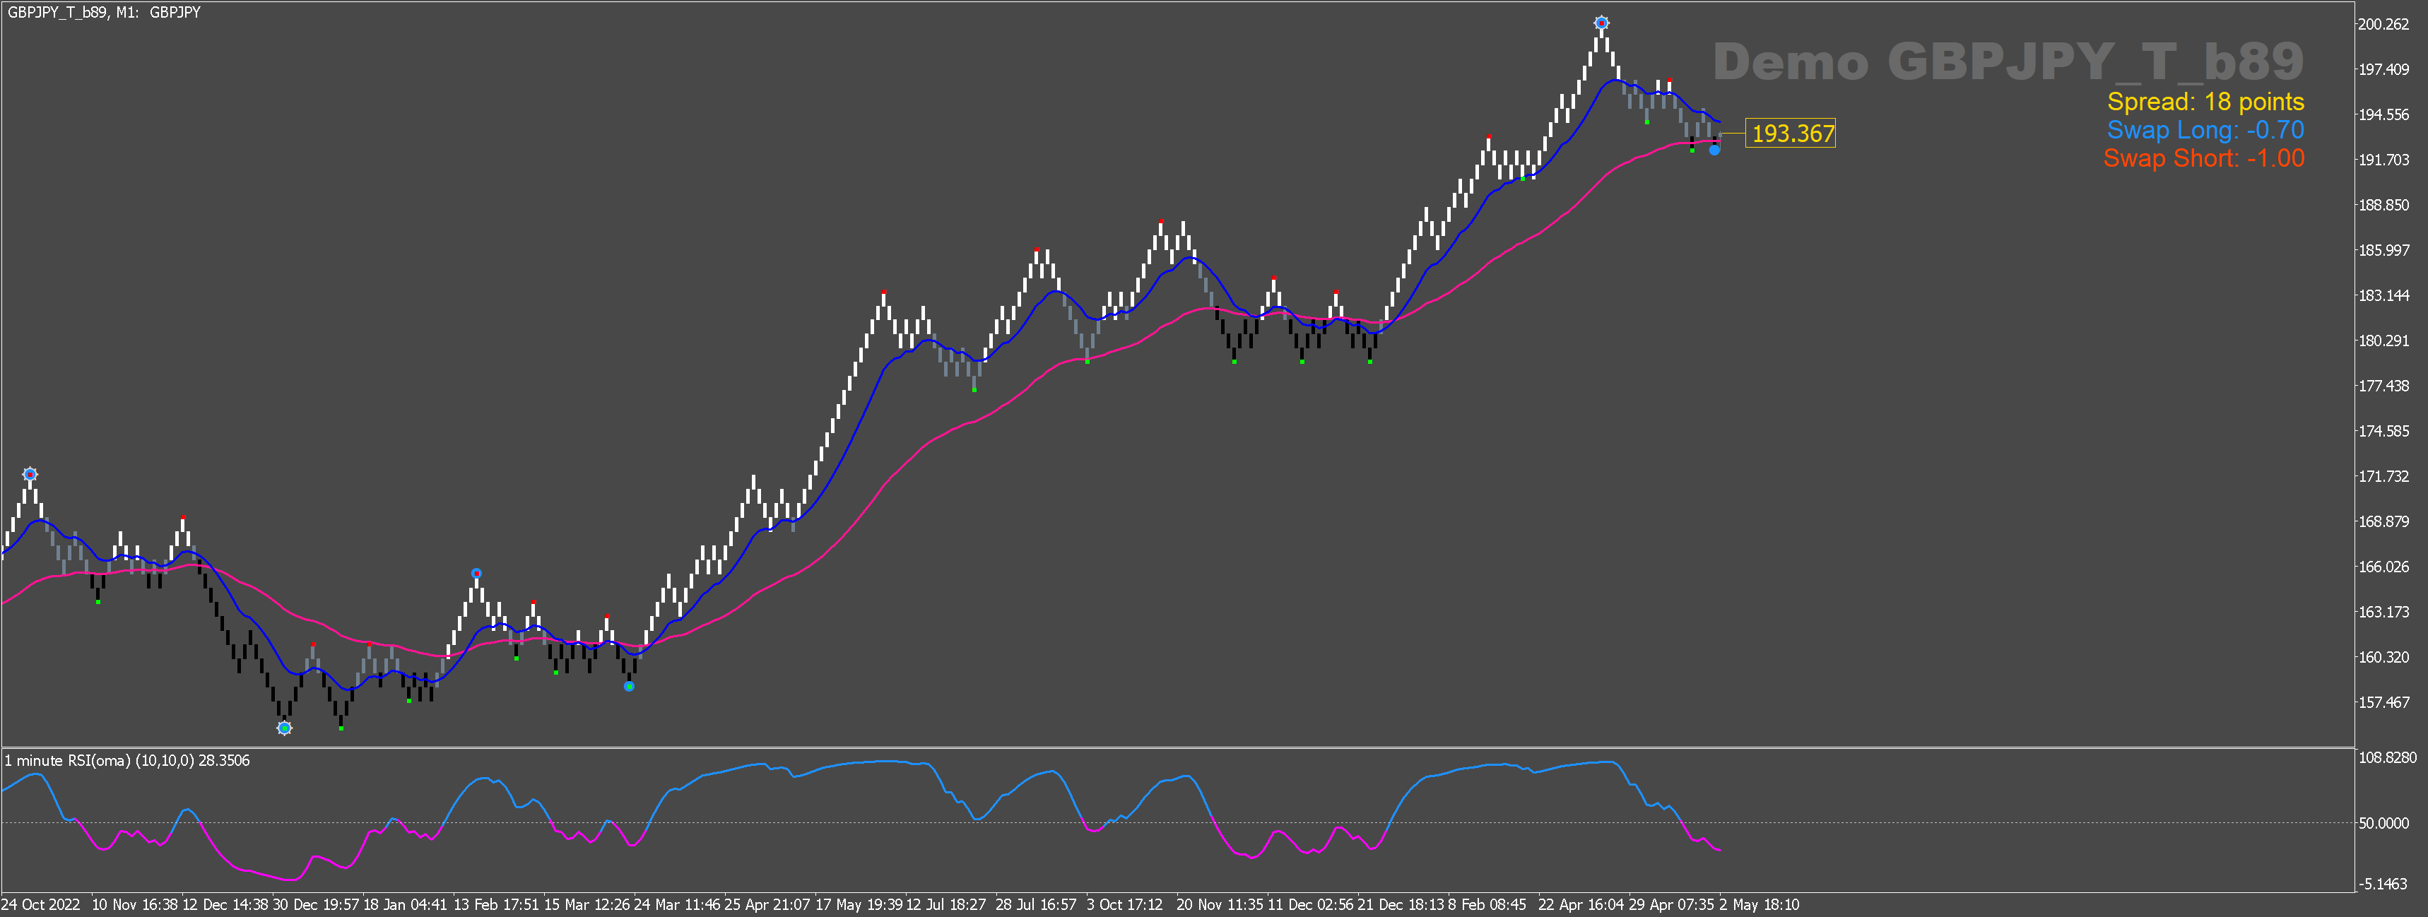Click the 17 May 19:39 time label

tap(859, 905)
